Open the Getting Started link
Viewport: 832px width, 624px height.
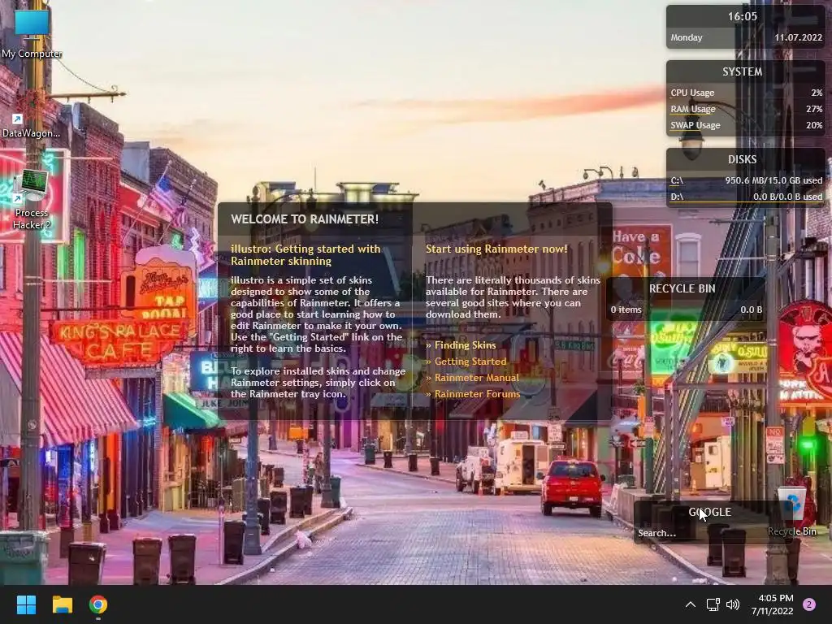click(470, 362)
